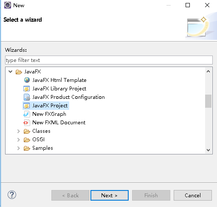
Task: Click the Classes folder icon
Action: 27,131
